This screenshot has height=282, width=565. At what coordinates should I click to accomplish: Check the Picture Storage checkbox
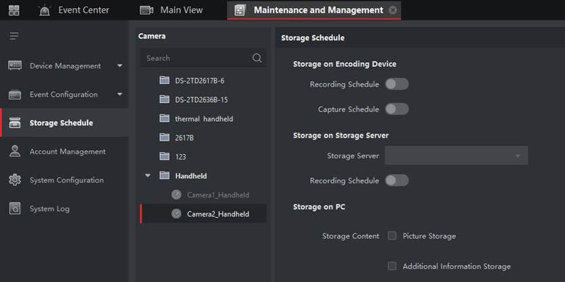click(x=392, y=236)
